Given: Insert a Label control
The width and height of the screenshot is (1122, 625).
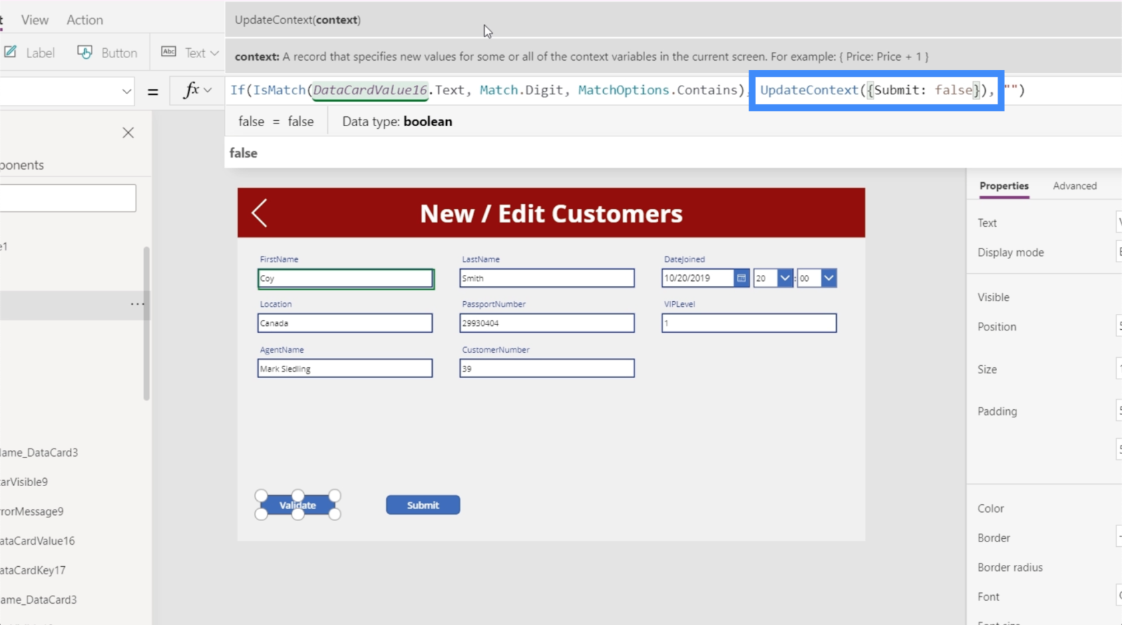Looking at the screenshot, I should (29, 53).
